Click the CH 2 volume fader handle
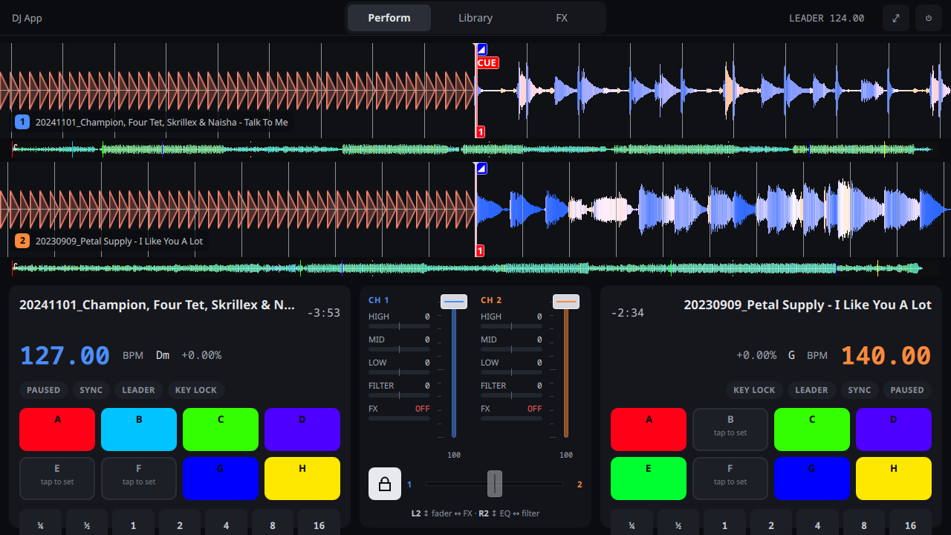The image size is (951, 535). point(566,302)
